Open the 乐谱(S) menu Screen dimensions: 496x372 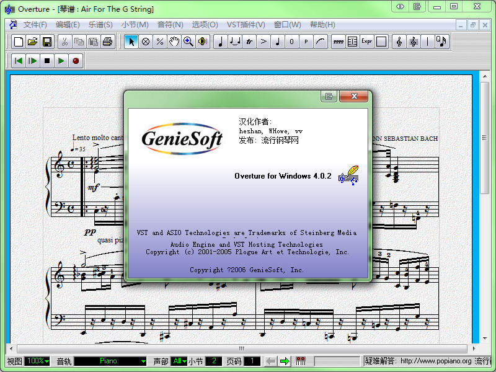(x=100, y=25)
